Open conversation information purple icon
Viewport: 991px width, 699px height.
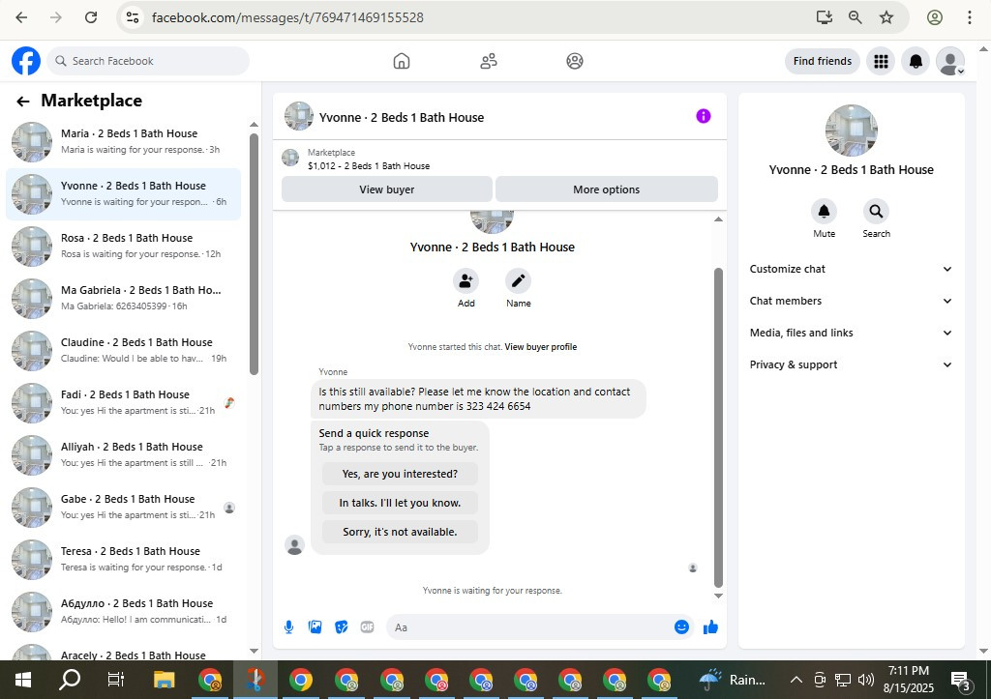[x=704, y=116]
